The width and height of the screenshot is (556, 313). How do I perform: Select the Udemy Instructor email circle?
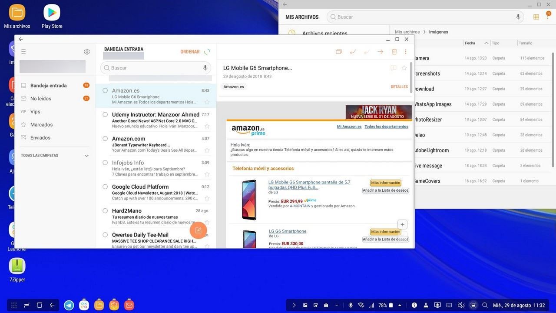(105, 114)
